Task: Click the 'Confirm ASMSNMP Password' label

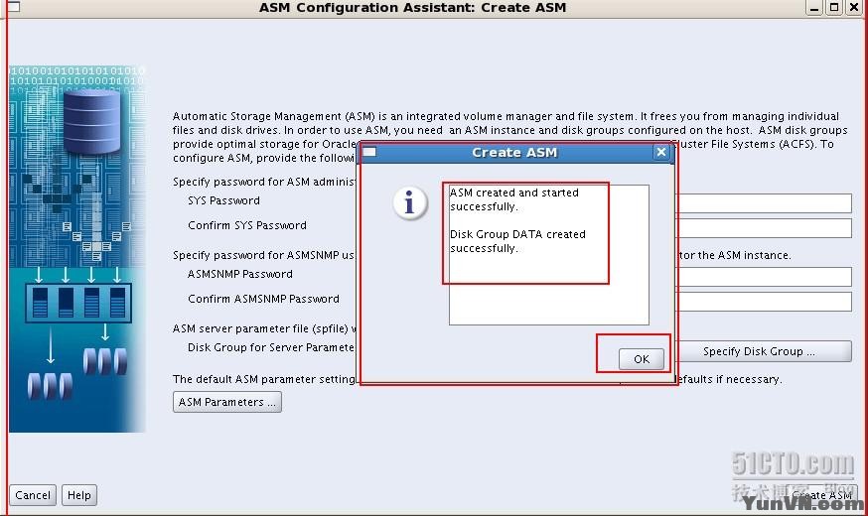Action: (263, 299)
